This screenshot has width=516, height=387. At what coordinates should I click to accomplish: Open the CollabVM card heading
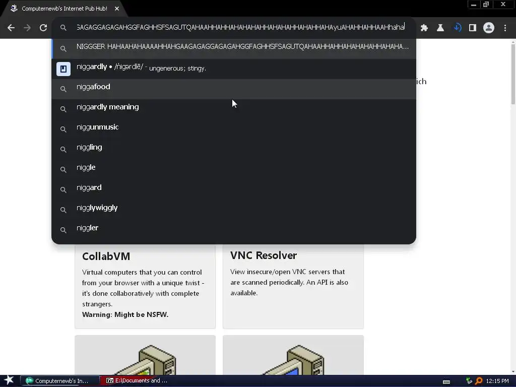(106, 256)
